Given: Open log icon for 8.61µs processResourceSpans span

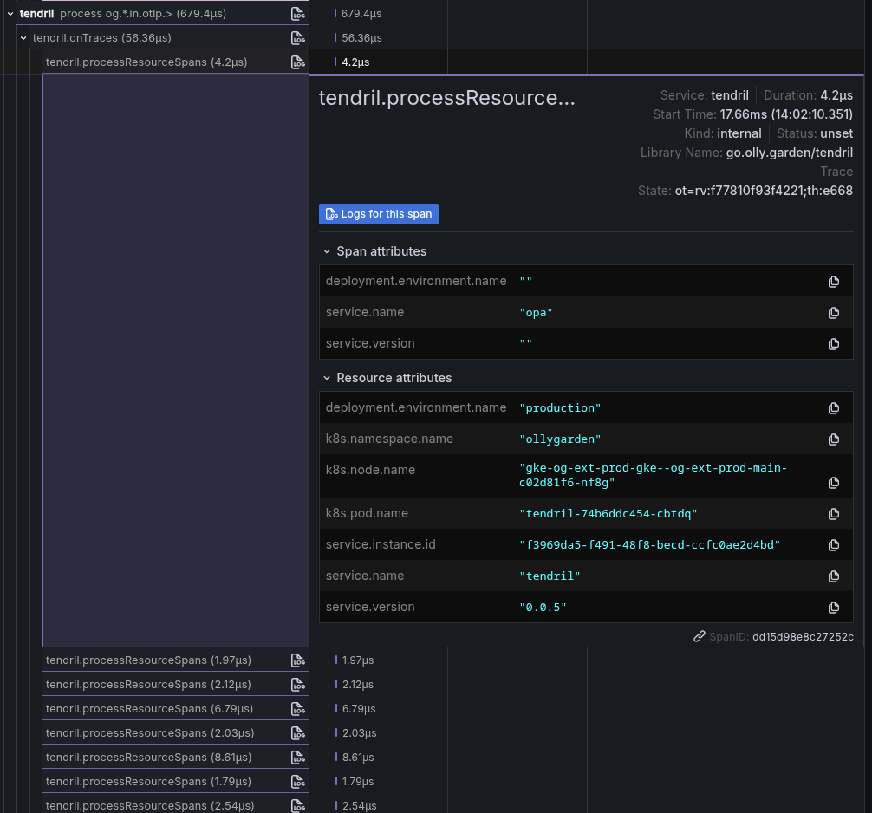Looking at the screenshot, I should pyautogui.click(x=297, y=758).
